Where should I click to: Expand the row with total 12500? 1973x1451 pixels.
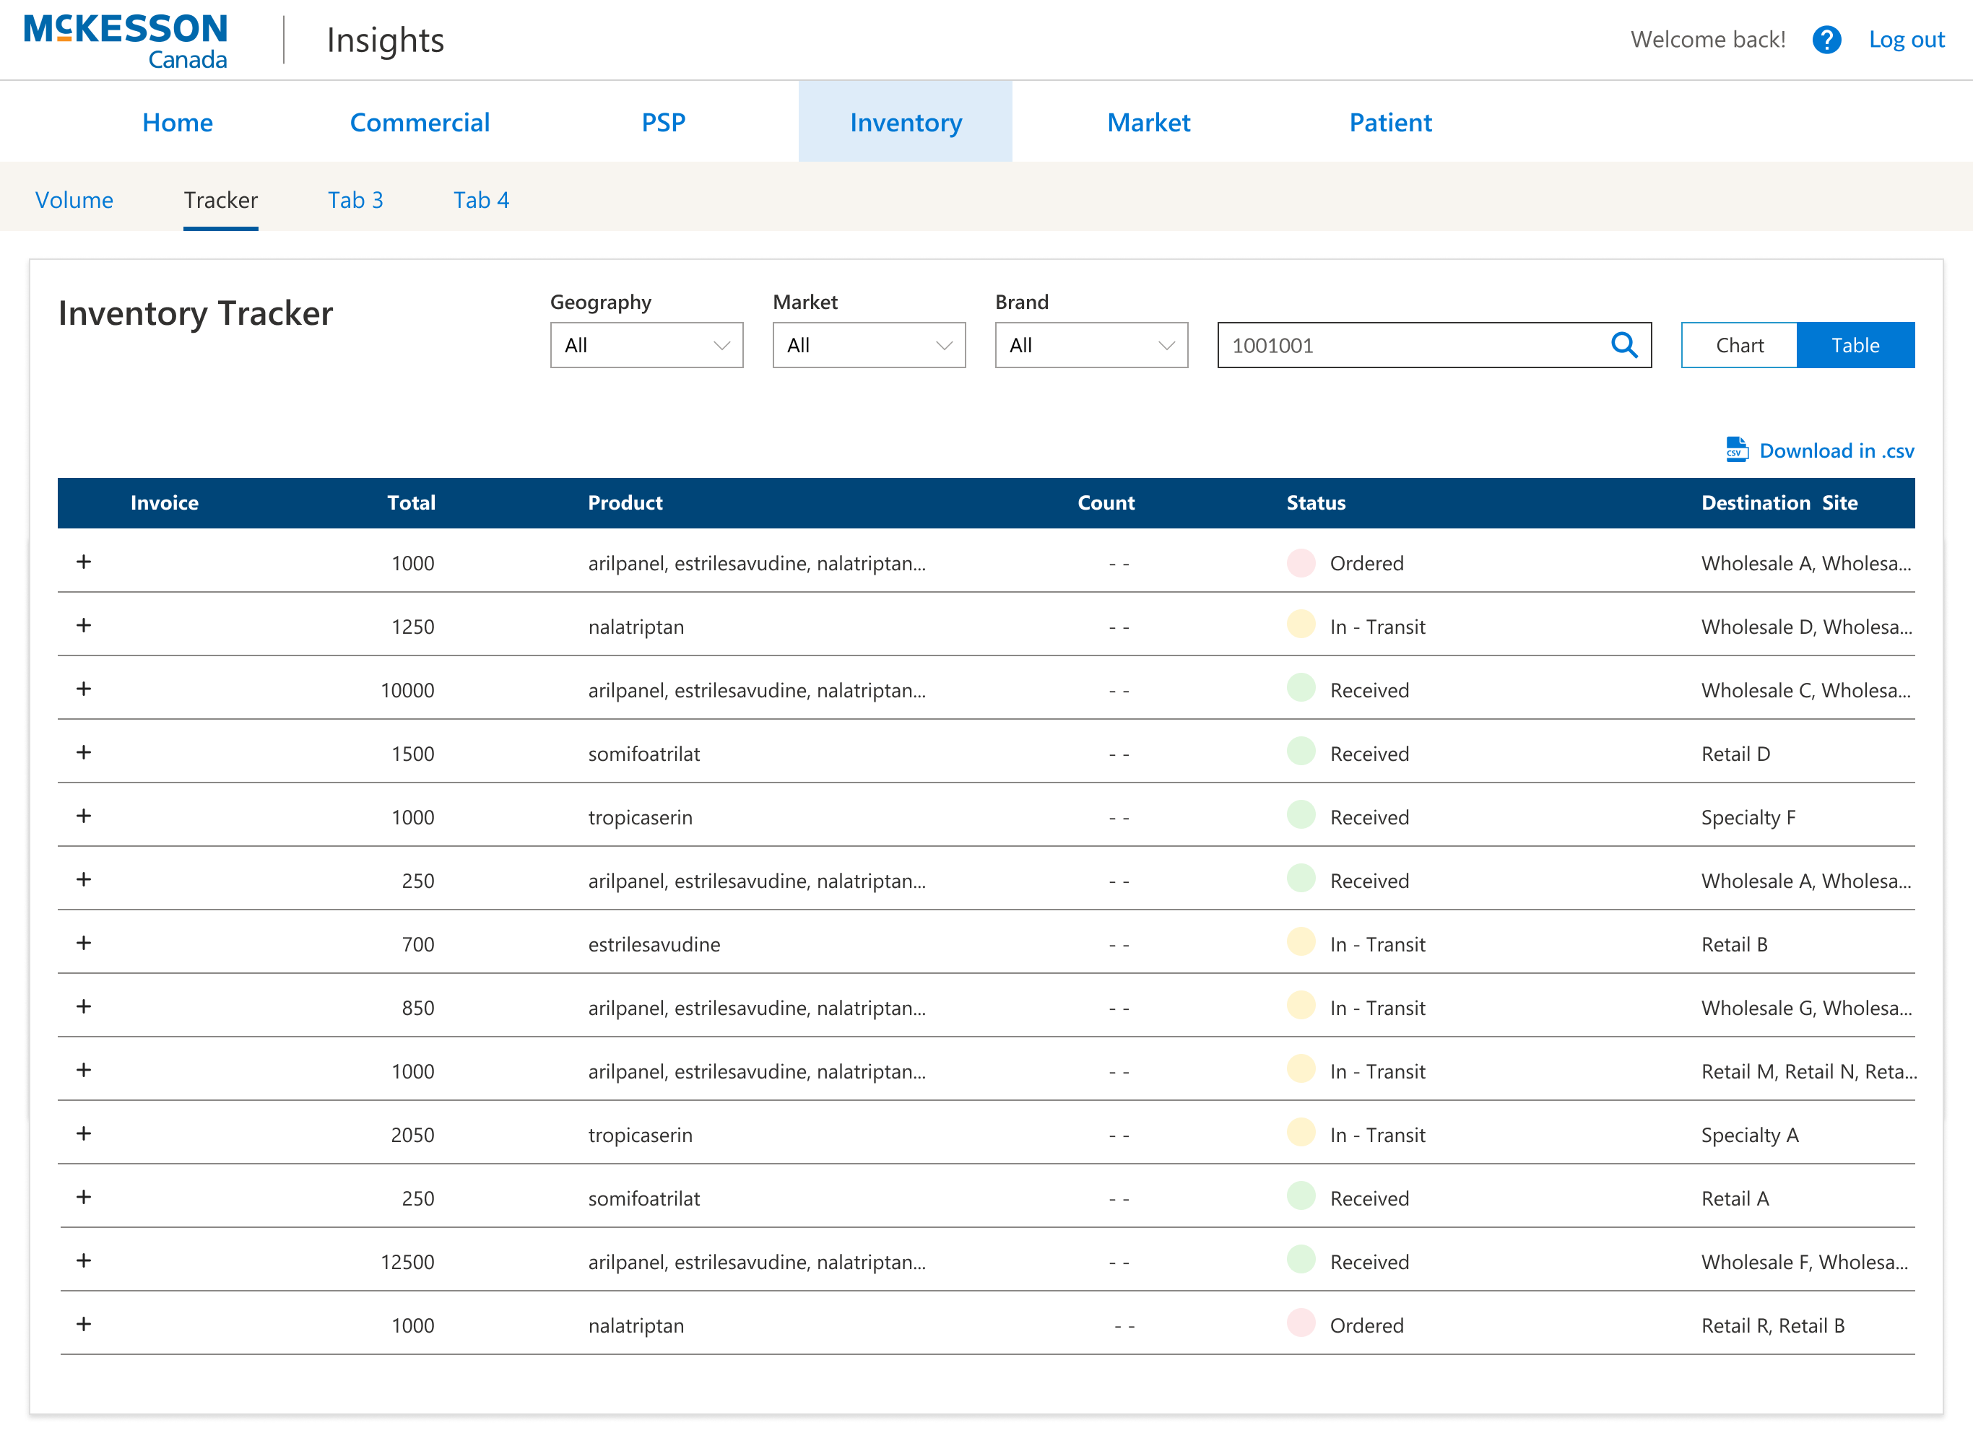84,1260
